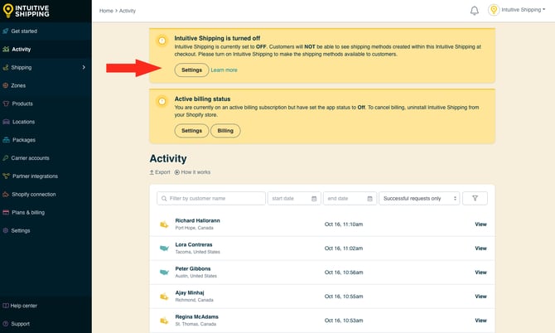View Richard Hallorann's request
555x333 pixels.
480,224
